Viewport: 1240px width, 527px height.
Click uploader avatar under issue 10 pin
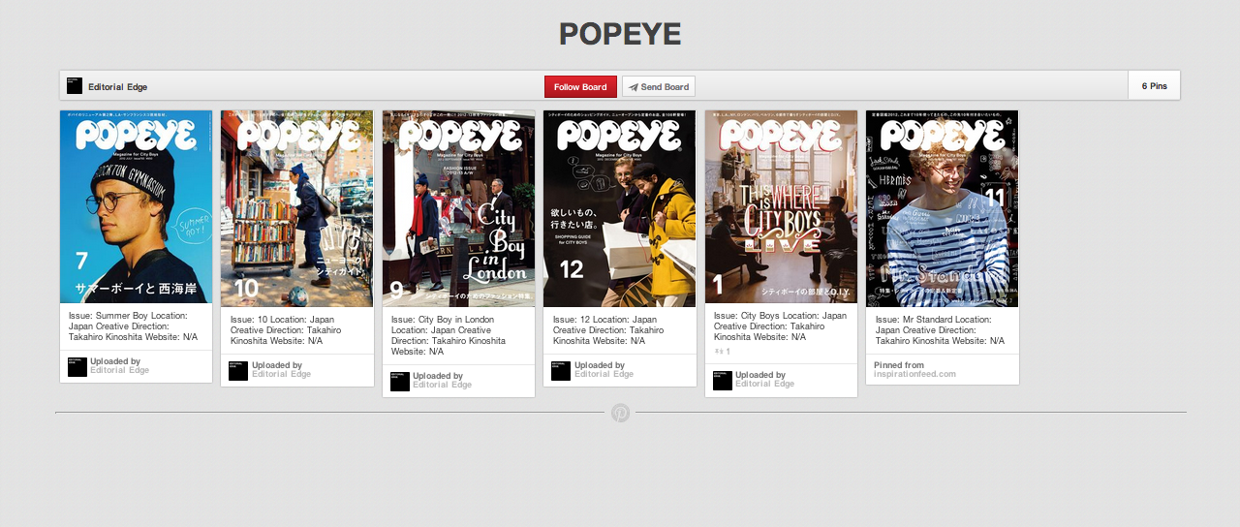[238, 370]
